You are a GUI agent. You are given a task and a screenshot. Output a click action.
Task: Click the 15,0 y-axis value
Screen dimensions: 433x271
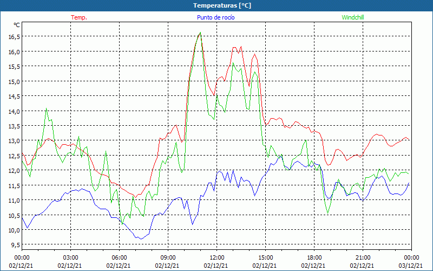[x=14, y=81]
